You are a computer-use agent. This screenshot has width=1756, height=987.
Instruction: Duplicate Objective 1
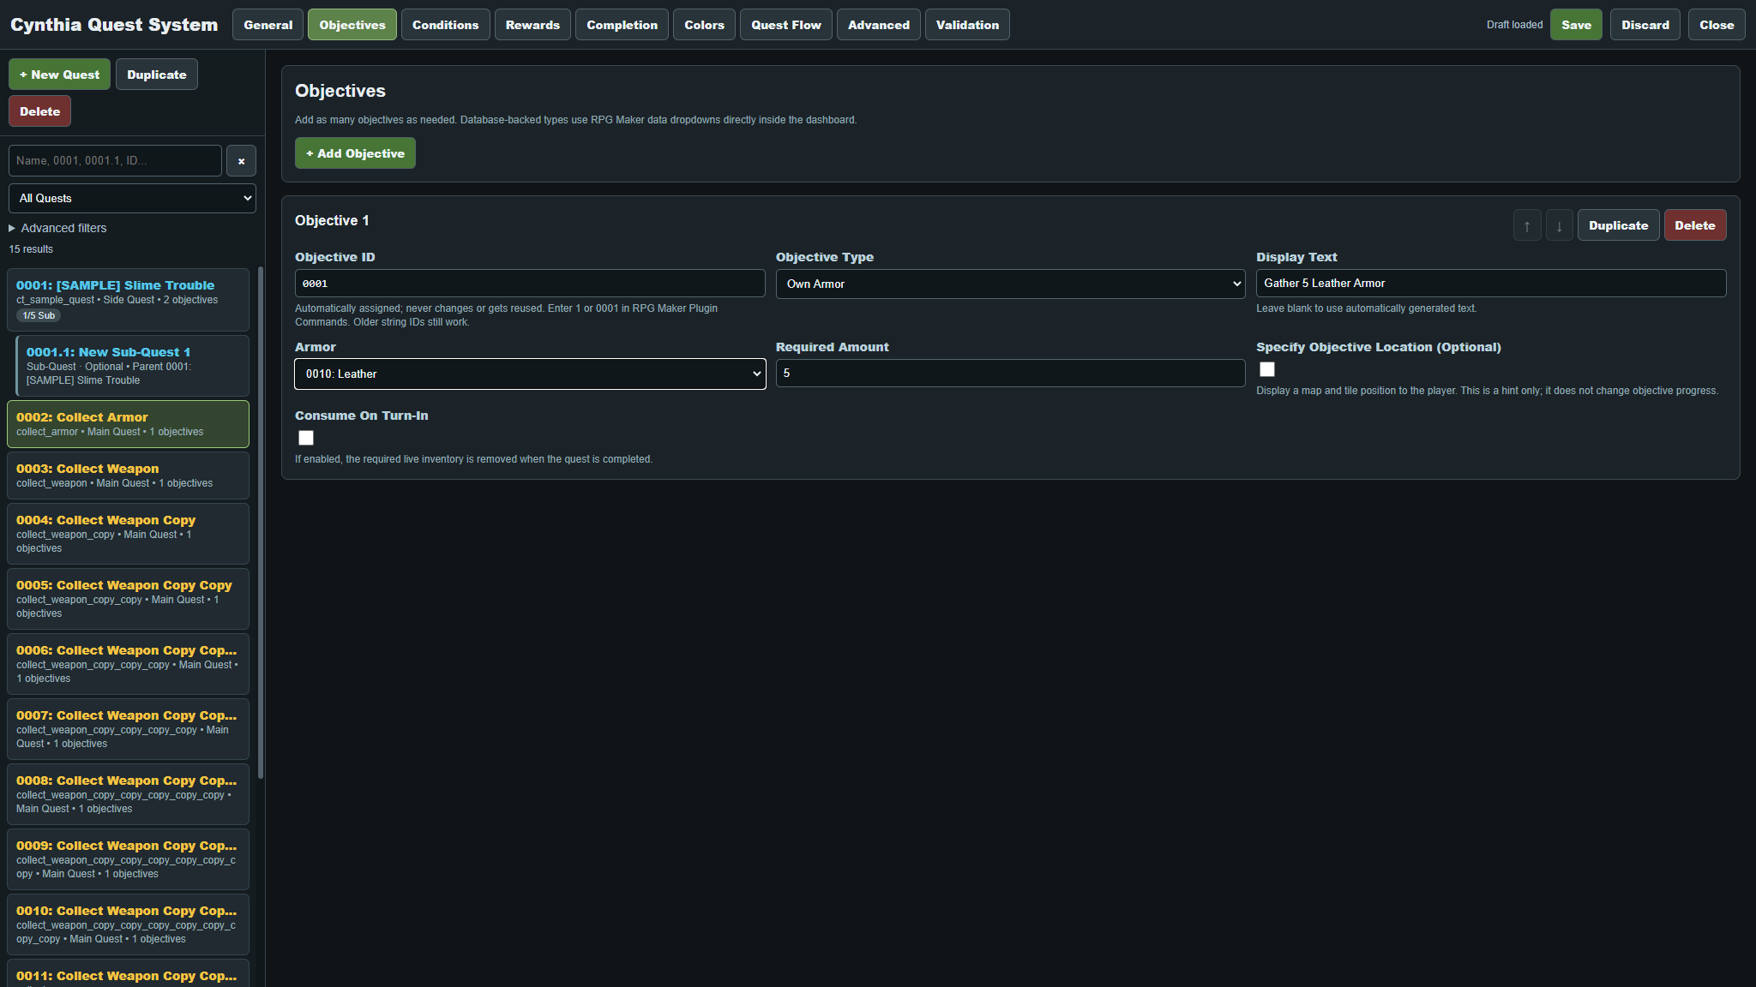click(x=1618, y=225)
